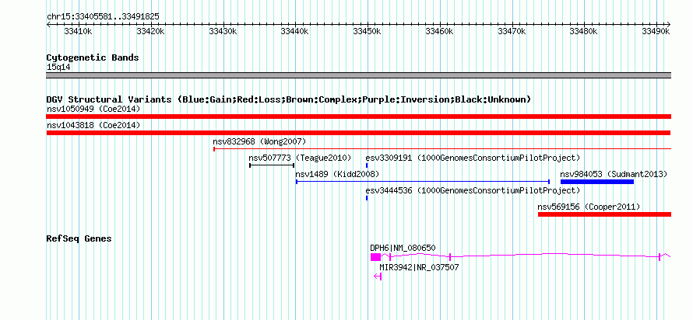
Task: Click the RefSeq Genes track title
Action: 79,238
